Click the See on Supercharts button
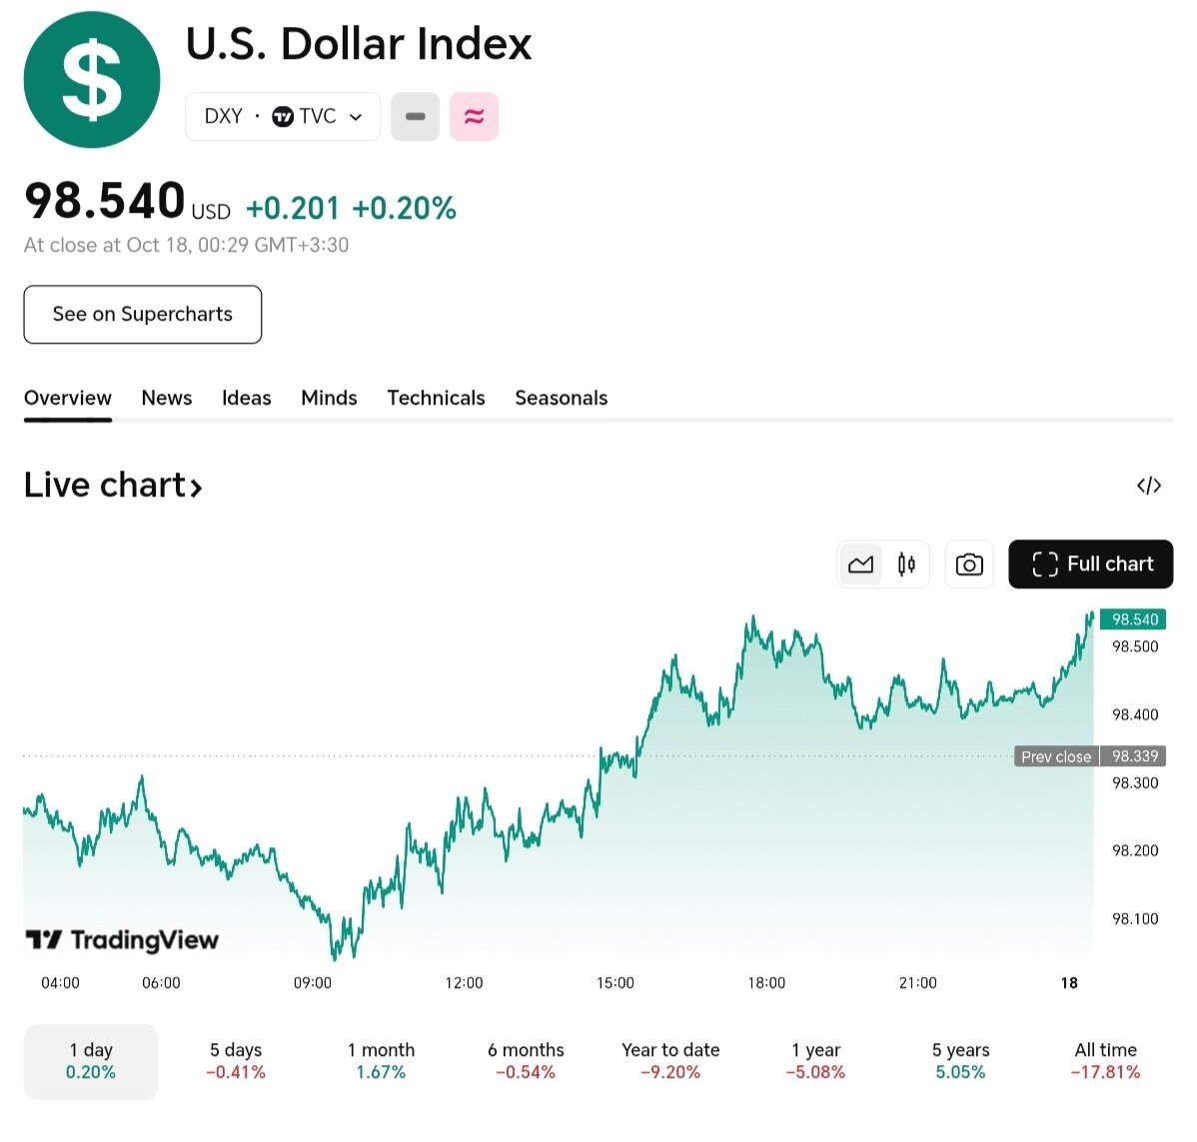The width and height of the screenshot is (1197, 1142). click(143, 315)
